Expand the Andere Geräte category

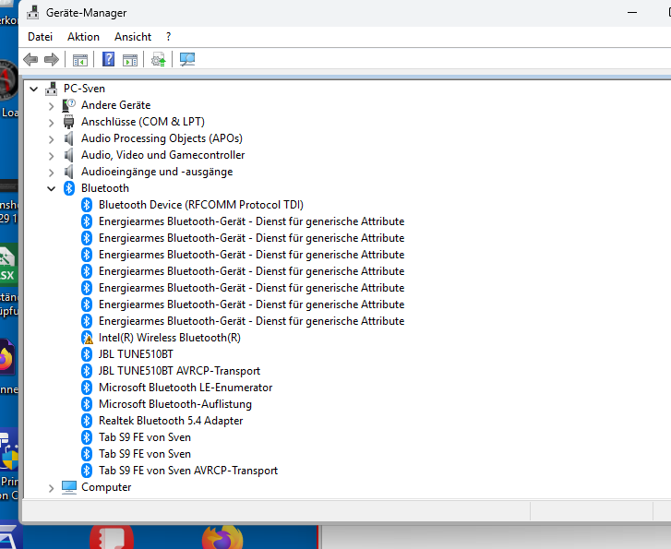pyautogui.click(x=52, y=106)
